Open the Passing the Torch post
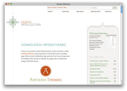 pyautogui.click(x=95, y=75)
